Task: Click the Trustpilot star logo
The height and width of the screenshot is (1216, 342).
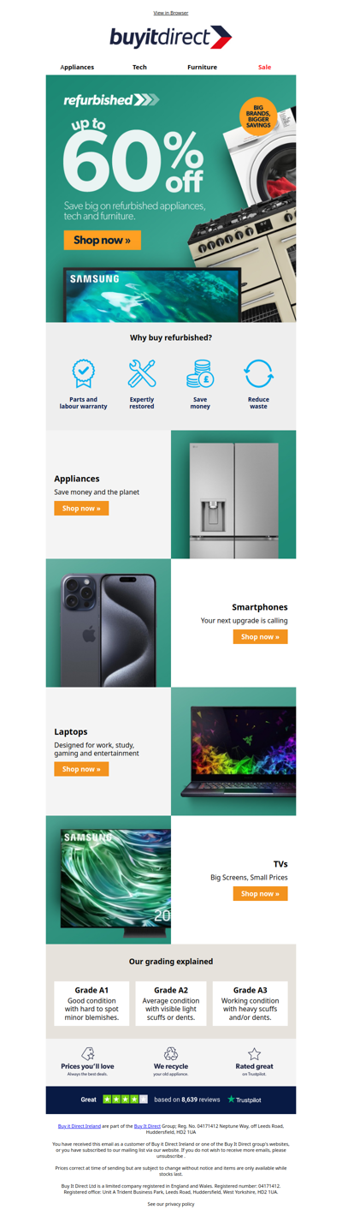Action: click(x=231, y=1100)
